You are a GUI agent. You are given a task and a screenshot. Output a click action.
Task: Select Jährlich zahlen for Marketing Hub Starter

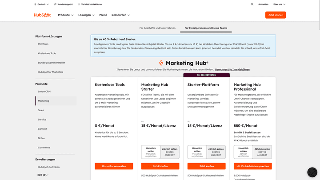click(170, 152)
